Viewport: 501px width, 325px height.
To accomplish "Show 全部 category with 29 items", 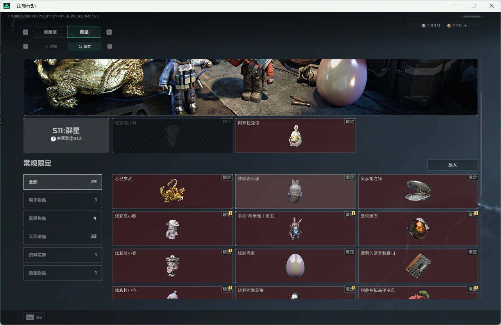I will point(63,182).
